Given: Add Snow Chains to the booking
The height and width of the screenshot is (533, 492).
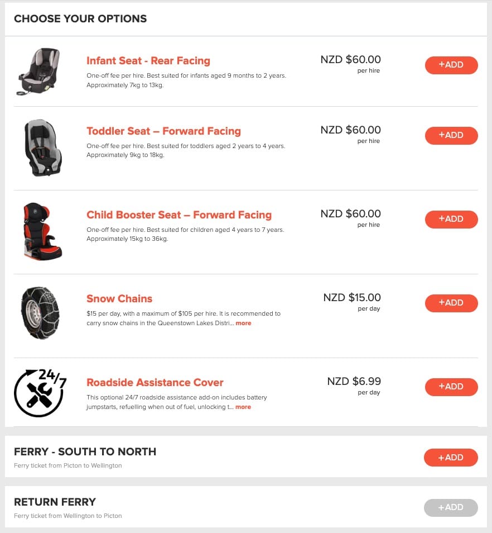Looking at the screenshot, I should point(451,303).
